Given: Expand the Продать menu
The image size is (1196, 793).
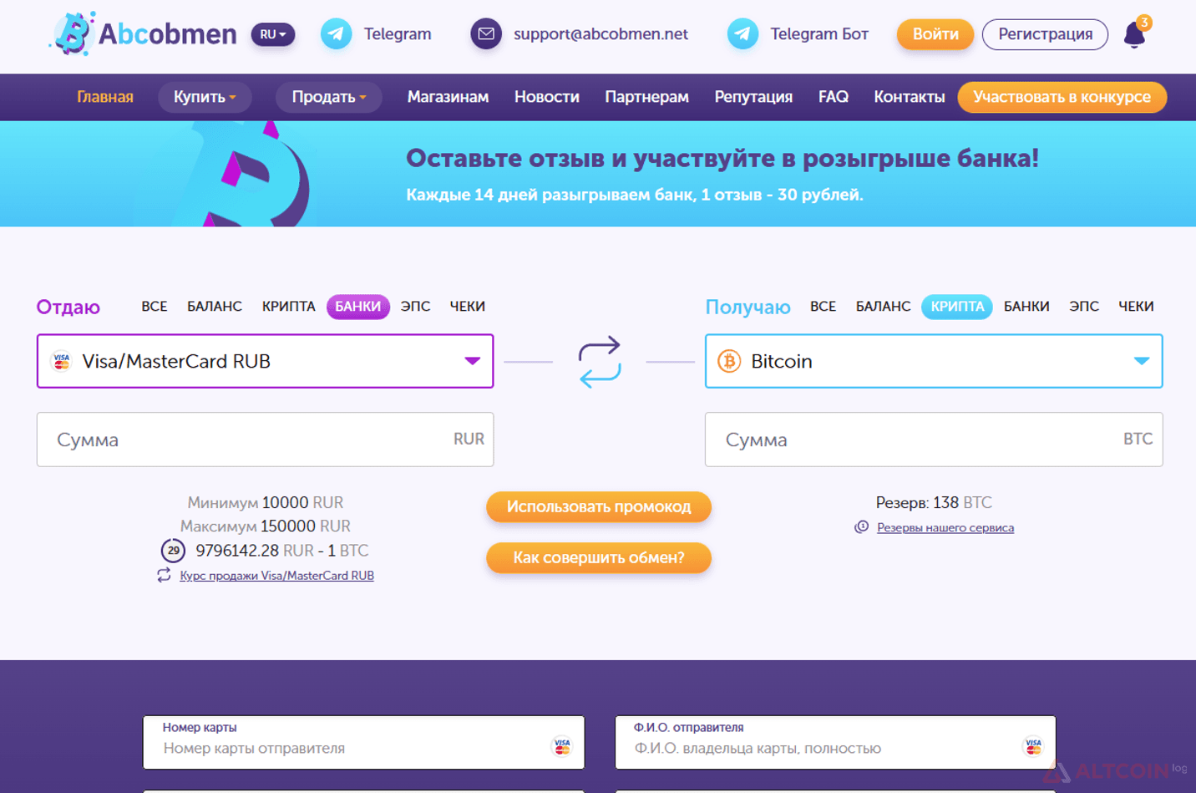Looking at the screenshot, I should (329, 97).
